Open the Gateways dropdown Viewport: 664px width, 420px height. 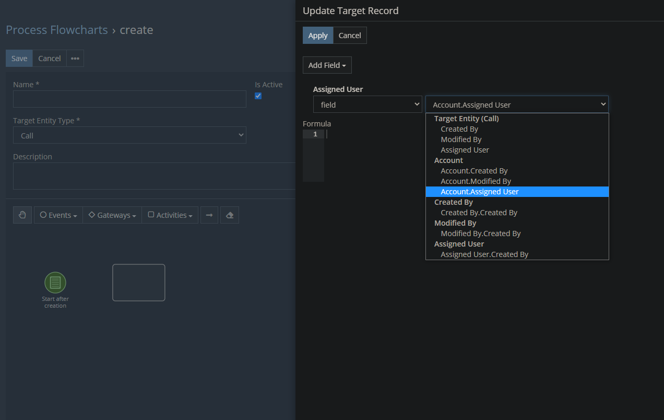click(x=112, y=215)
